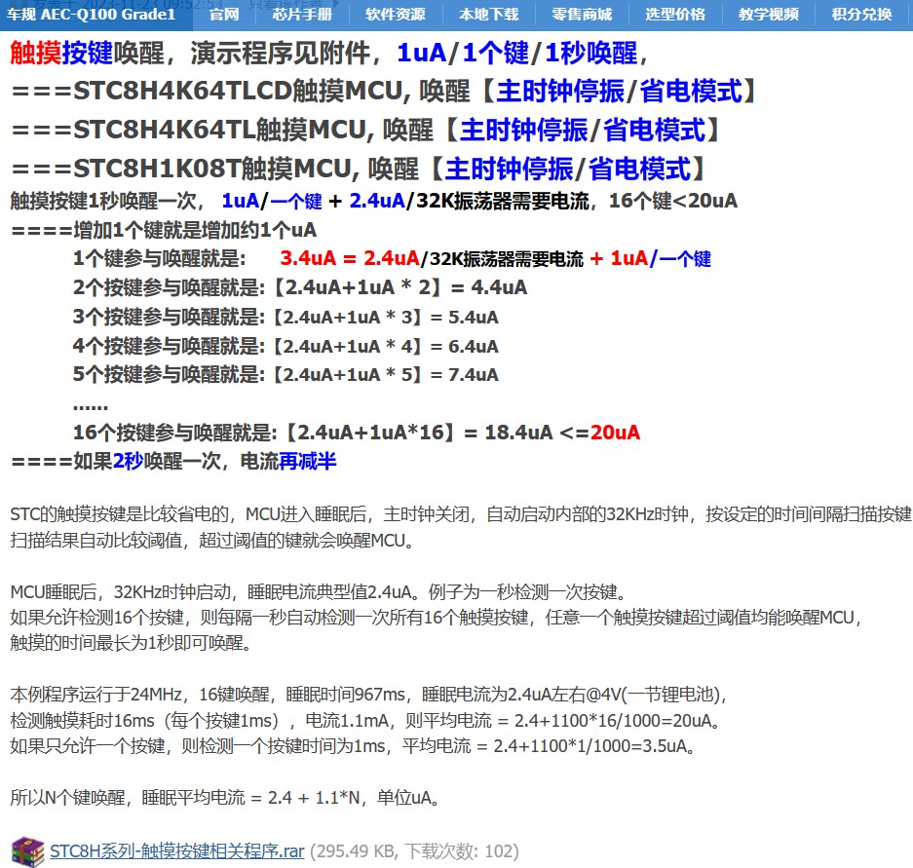Click the 16个按键参与唤醒就是 line
This screenshot has height=868, width=913.
point(357,432)
